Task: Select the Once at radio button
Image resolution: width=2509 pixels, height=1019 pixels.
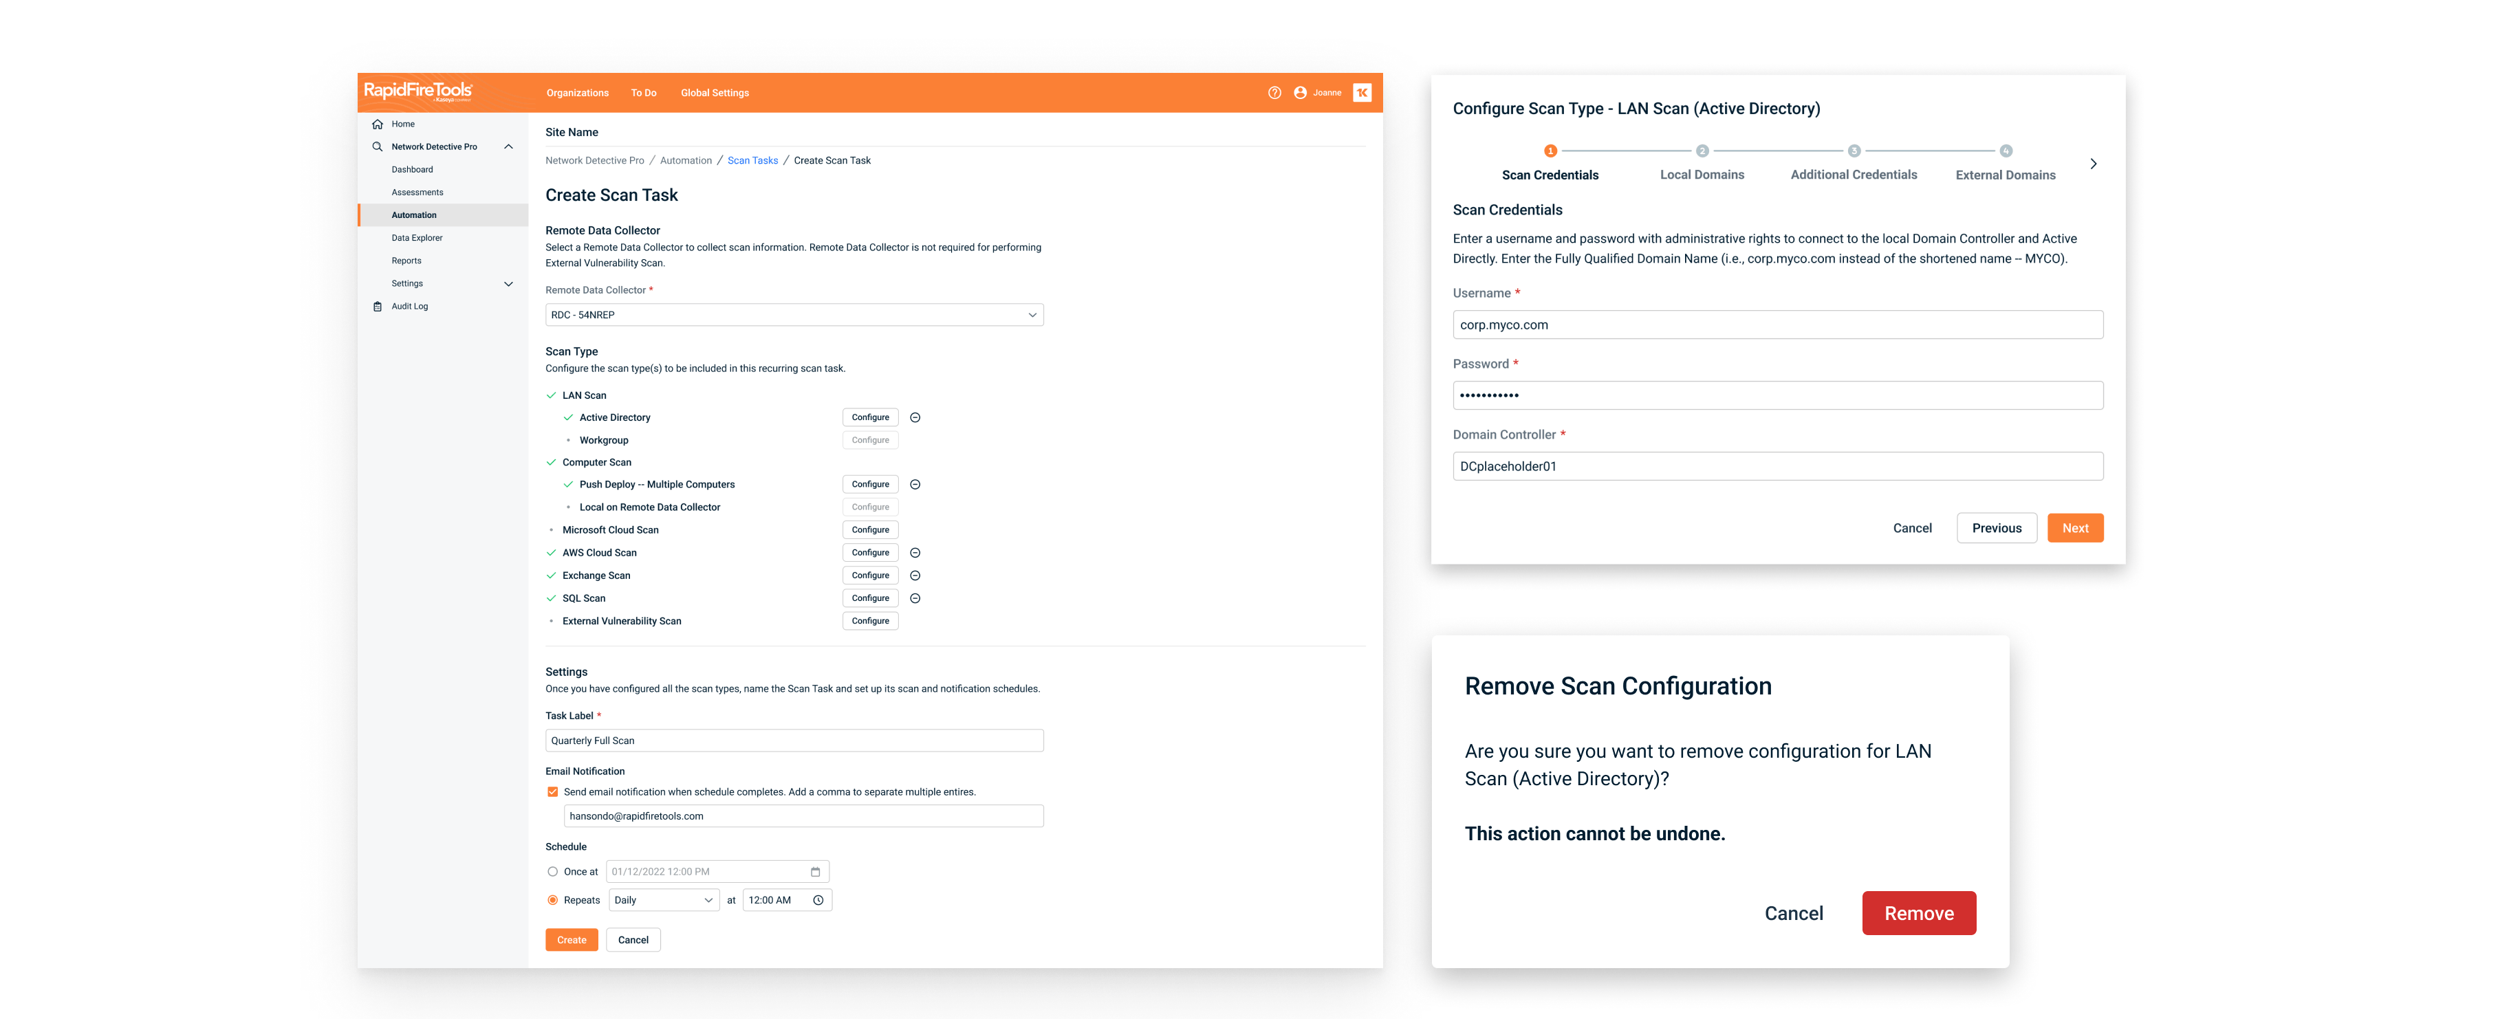Action: click(x=552, y=872)
